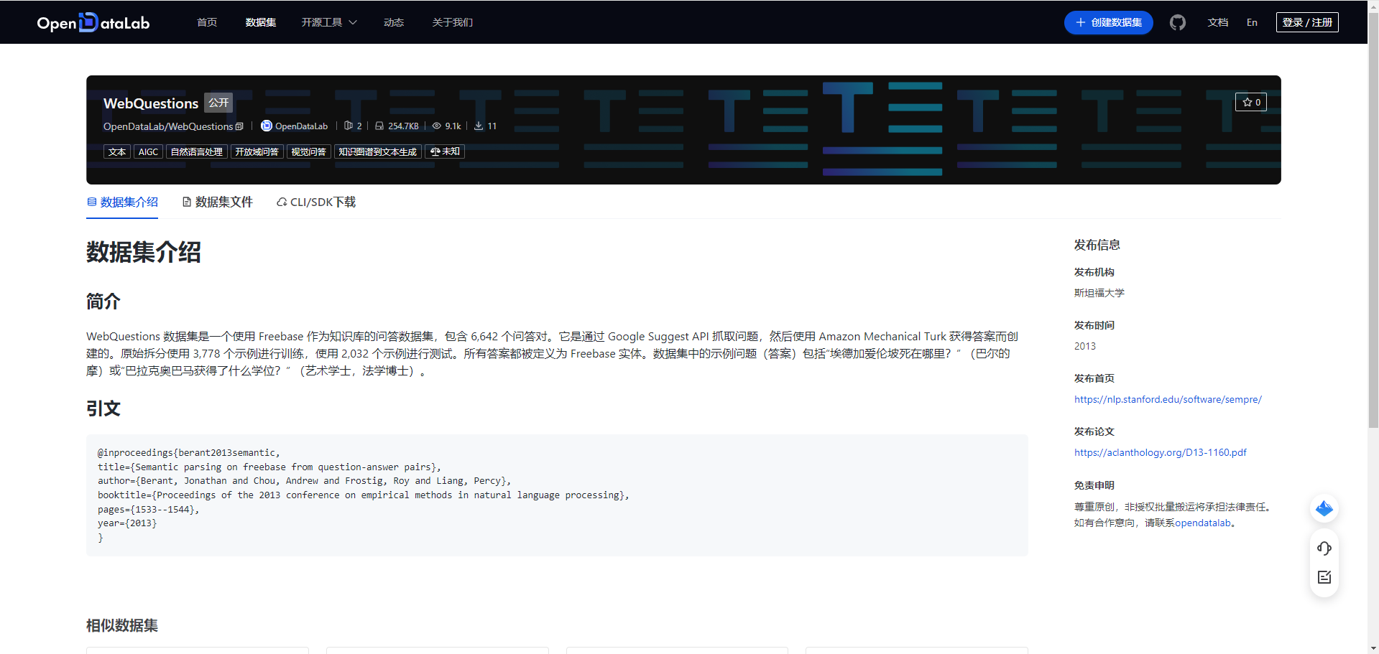Open the nlp.stanford.edu sempre homepage link
This screenshot has width=1379, height=654.
[1168, 399]
